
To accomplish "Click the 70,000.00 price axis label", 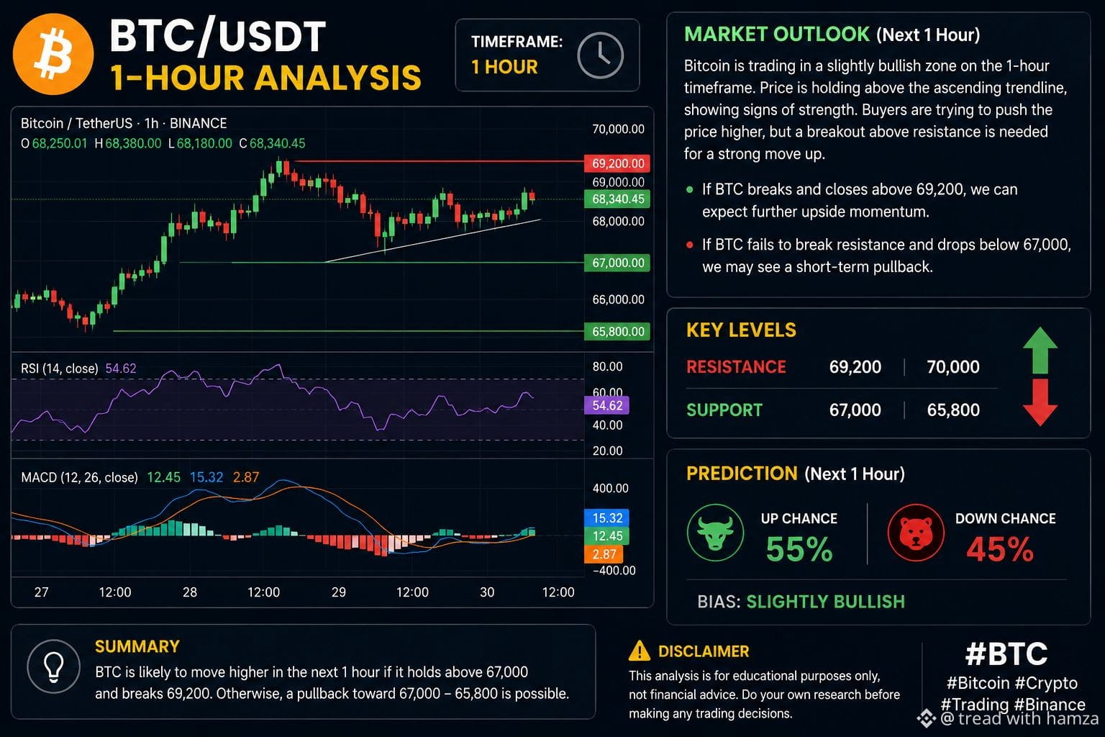I will [618, 130].
